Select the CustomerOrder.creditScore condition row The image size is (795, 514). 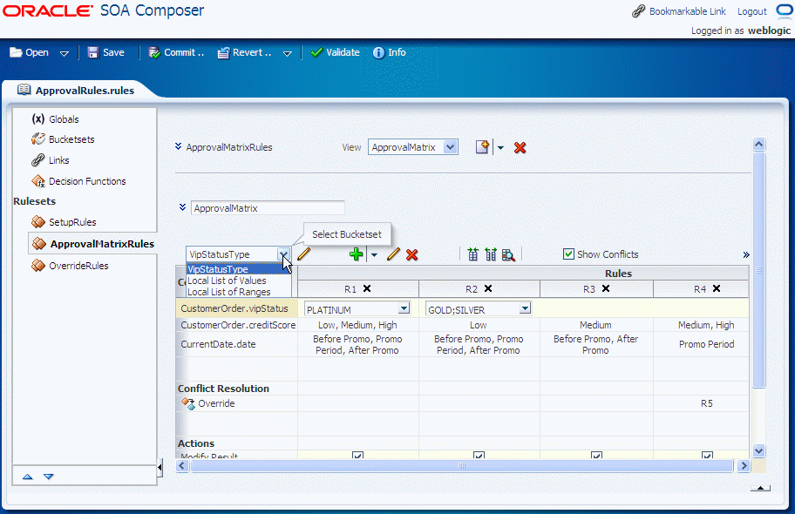[x=238, y=325]
